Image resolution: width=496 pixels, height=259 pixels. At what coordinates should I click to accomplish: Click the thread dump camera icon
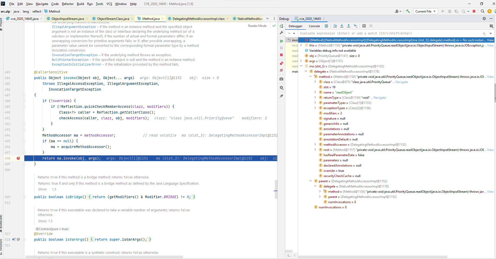pos(281,79)
